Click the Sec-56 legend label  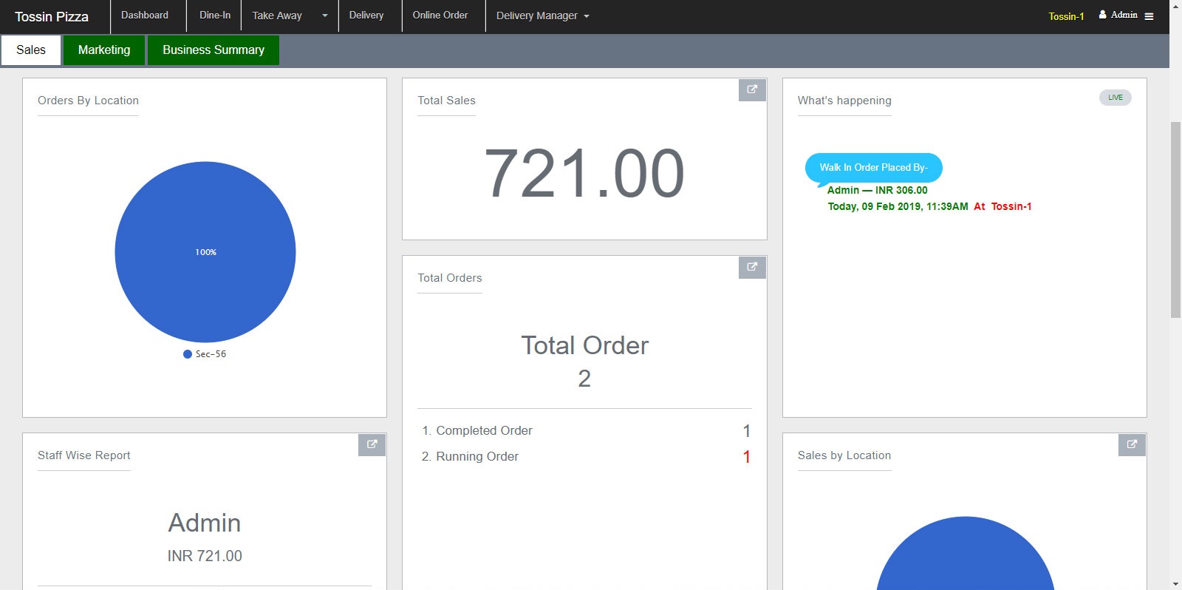coord(211,354)
